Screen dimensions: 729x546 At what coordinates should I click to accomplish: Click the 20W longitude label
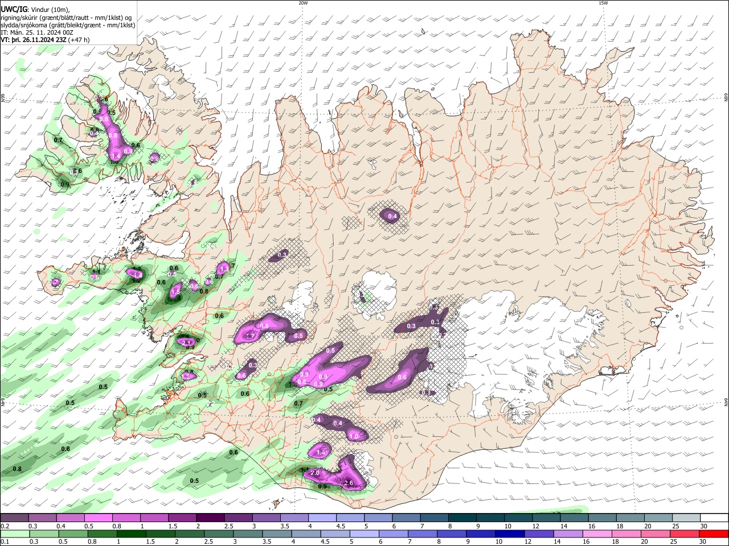(303, 3)
